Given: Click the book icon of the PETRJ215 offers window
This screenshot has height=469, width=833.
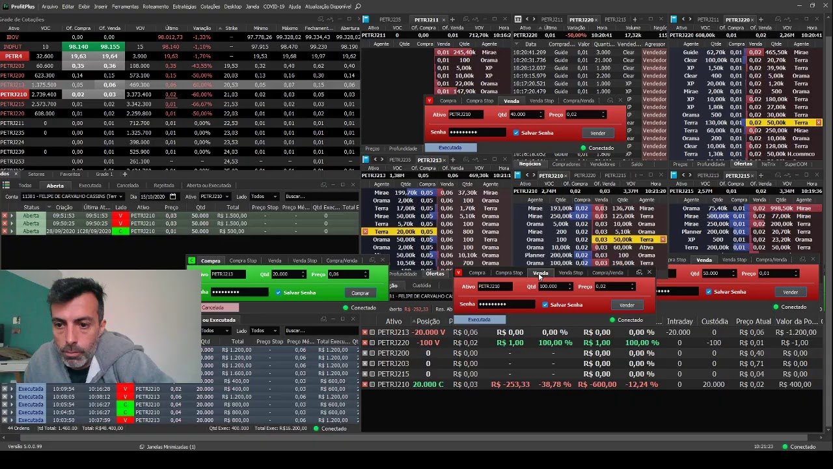Looking at the screenshot, I should tap(674, 175).
